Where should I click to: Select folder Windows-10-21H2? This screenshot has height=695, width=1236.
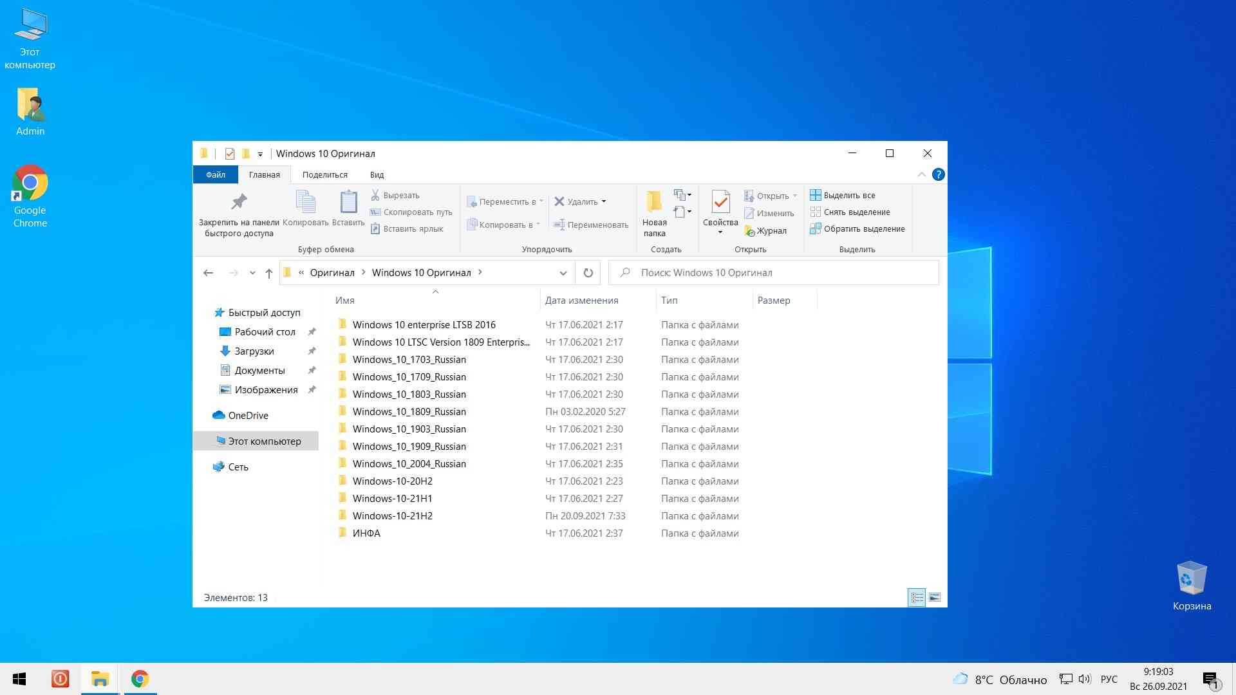tap(393, 516)
